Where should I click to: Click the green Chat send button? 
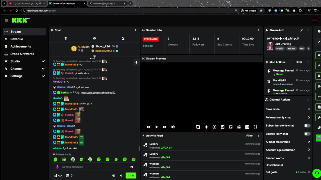coord(131,175)
